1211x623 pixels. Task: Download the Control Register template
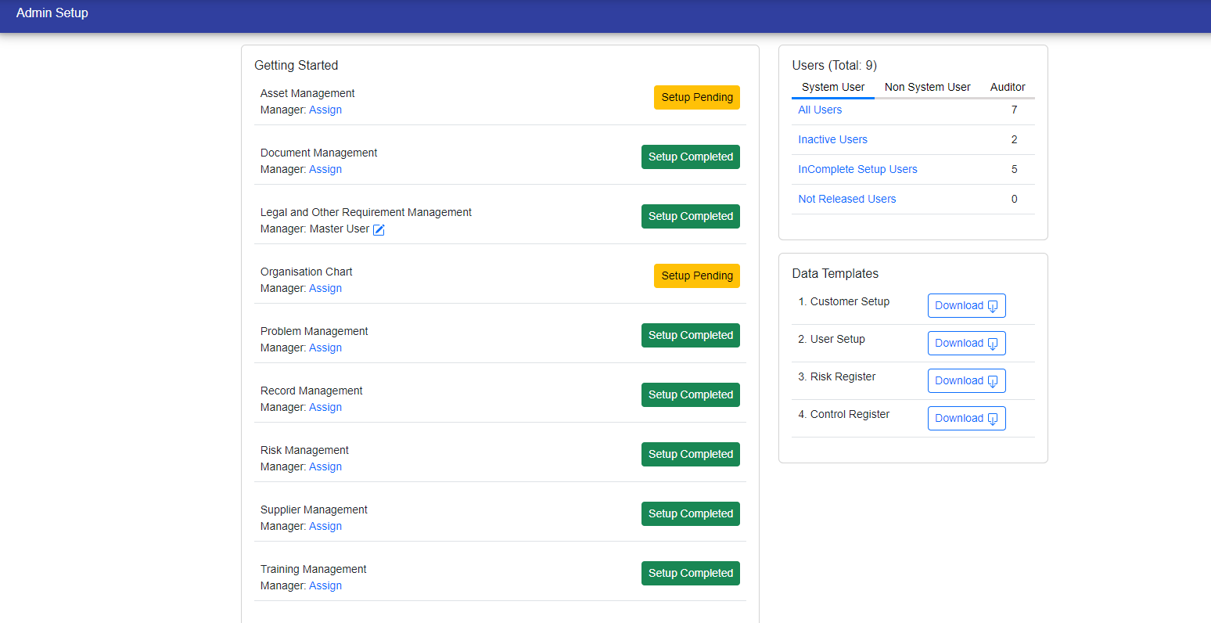tap(966, 419)
